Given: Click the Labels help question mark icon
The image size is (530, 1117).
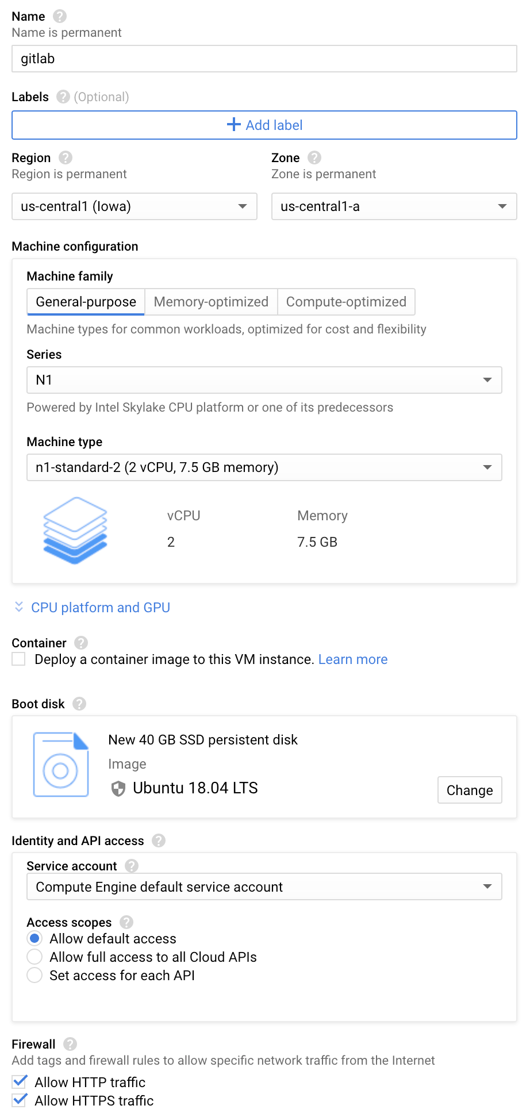Looking at the screenshot, I should [x=62, y=97].
